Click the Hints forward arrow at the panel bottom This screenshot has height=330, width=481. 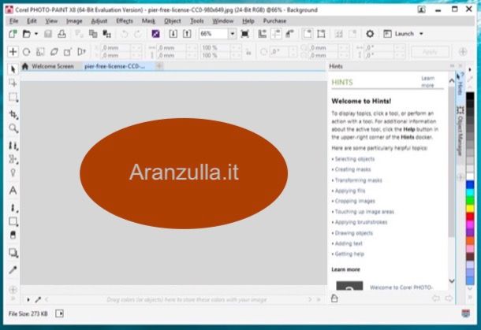[x=449, y=298]
